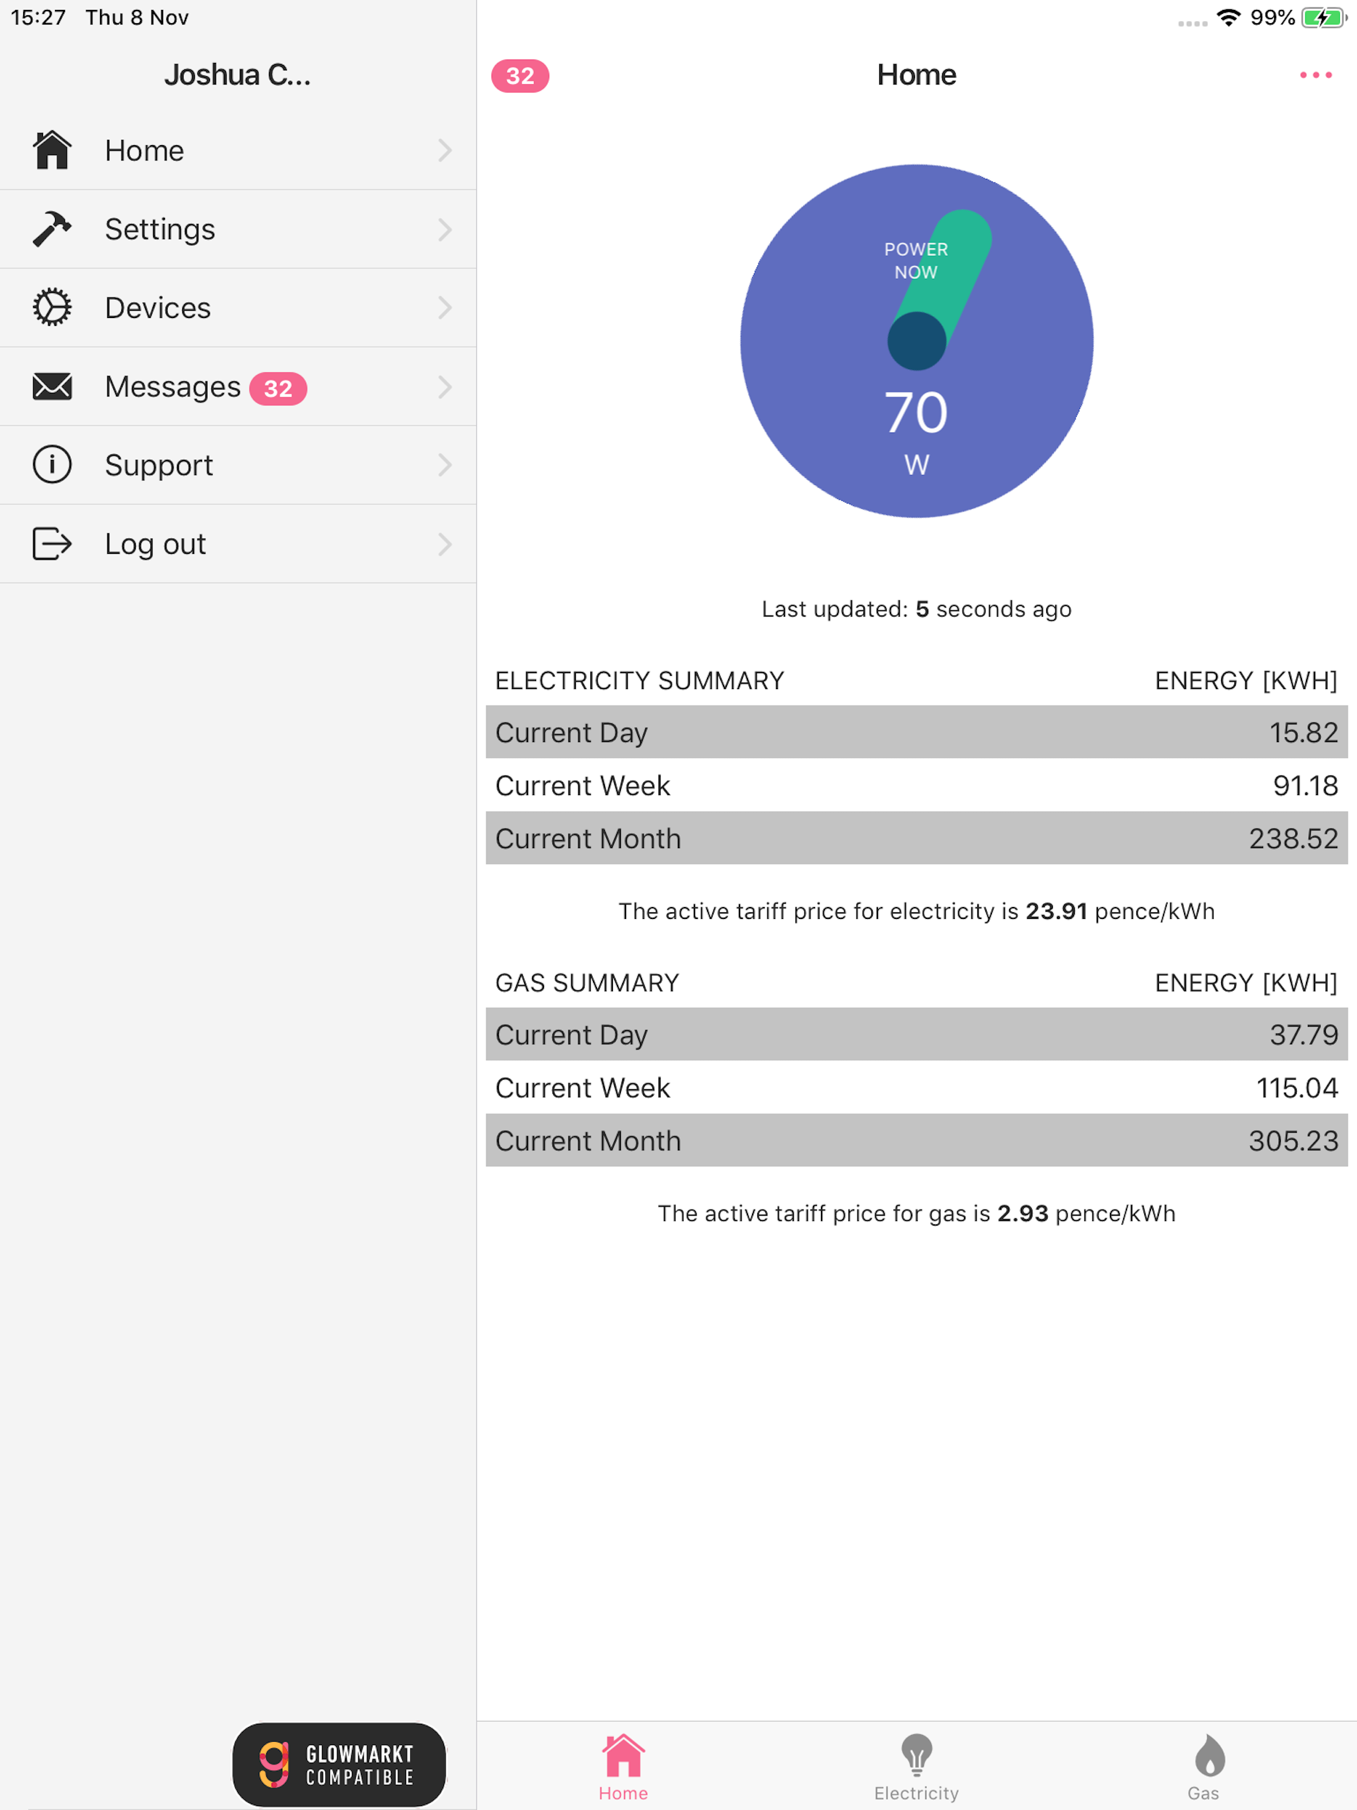
Task: Tap the info circle icon for Support
Action: [52, 464]
